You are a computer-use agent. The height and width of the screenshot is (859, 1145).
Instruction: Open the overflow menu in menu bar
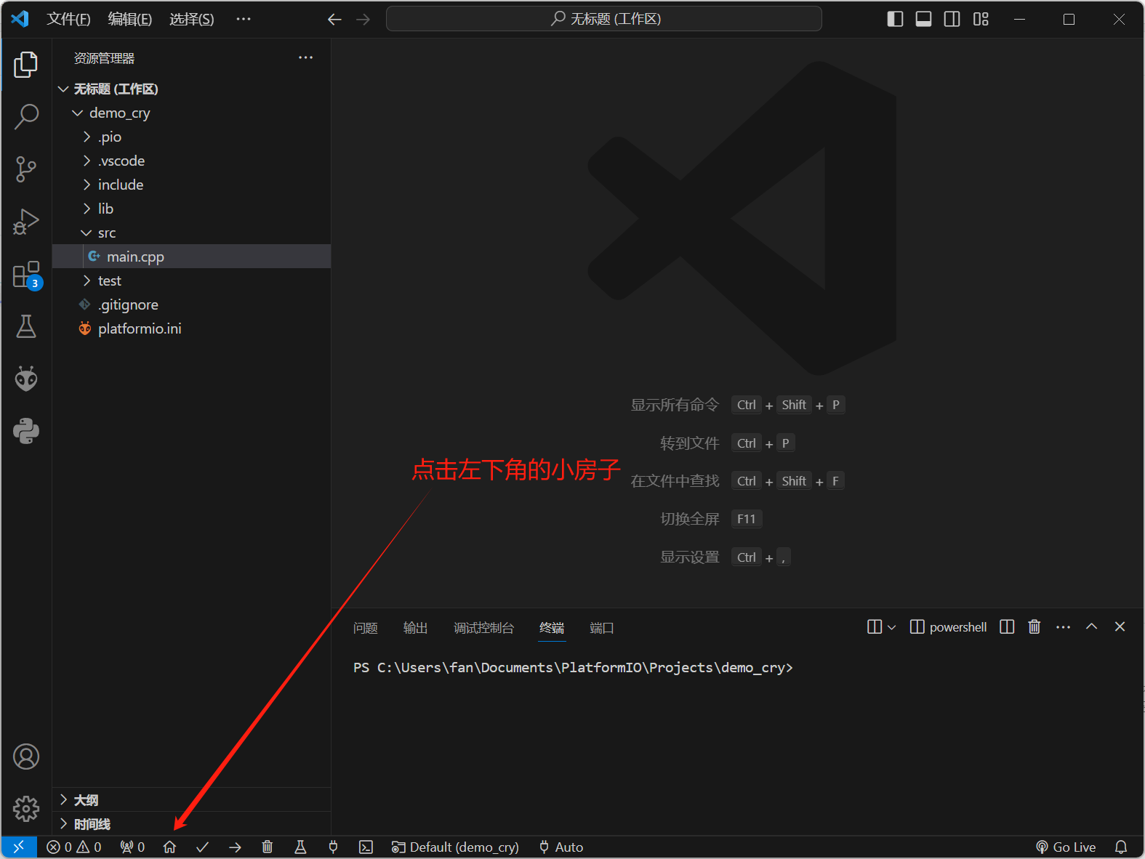(x=244, y=19)
